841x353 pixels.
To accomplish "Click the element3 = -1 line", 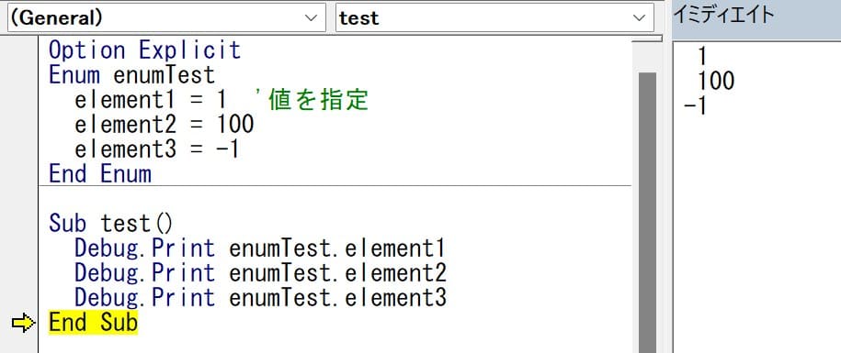I will pyautogui.click(x=157, y=149).
